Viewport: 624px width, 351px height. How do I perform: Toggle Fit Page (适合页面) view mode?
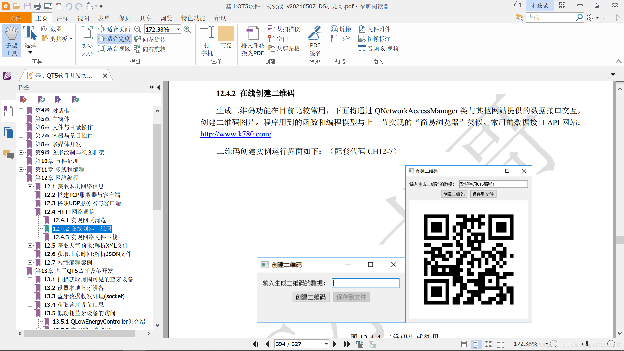pos(114,29)
